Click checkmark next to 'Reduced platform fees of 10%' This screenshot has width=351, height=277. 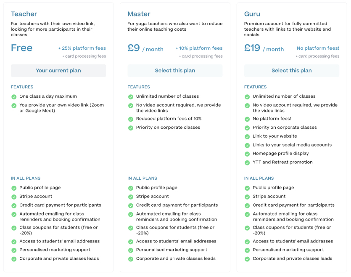(x=130, y=119)
